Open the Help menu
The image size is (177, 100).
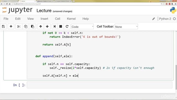click(85, 19)
